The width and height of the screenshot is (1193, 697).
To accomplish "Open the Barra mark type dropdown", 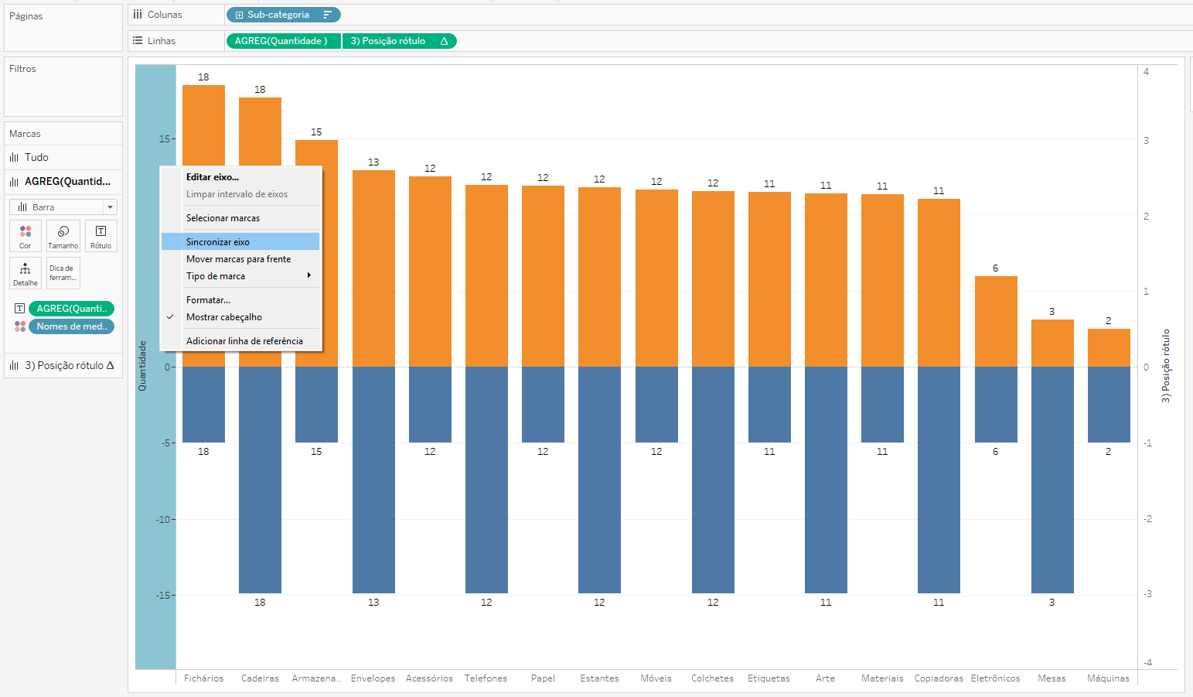I will point(110,207).
